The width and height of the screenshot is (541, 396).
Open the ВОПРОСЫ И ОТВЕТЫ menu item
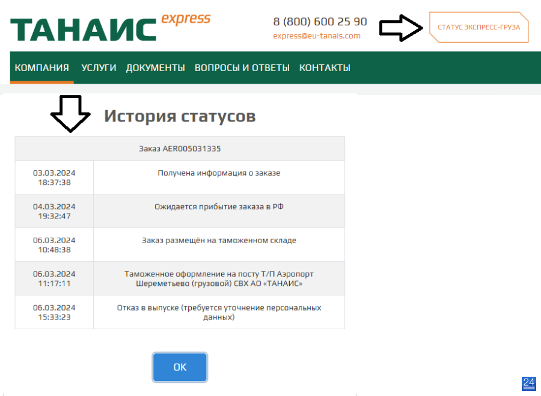tap(242, 68)
